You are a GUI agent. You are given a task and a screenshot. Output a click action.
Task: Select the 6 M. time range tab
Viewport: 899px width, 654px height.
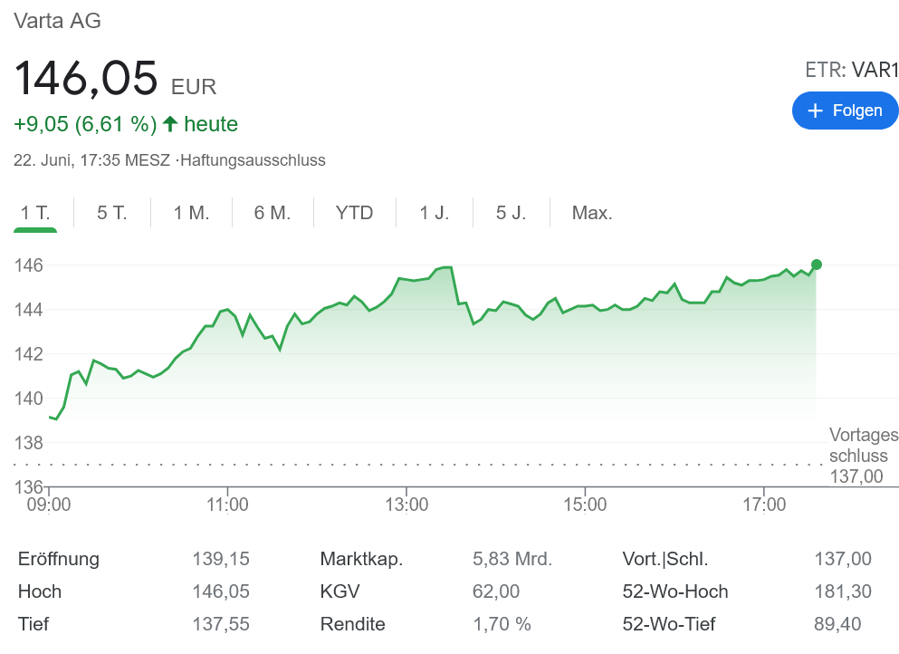[x=272, y=213]
